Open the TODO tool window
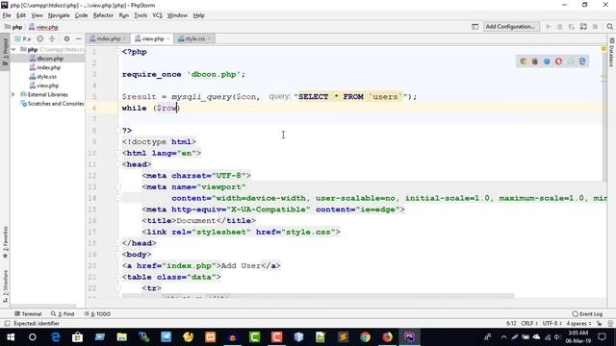 pos(97,314)
